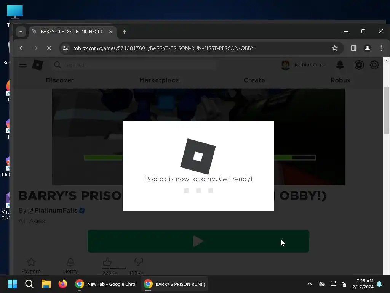Viewport: 390px width, 293px height.
Task: Open Chrome profile menu
Action: (x=368, y=48)
